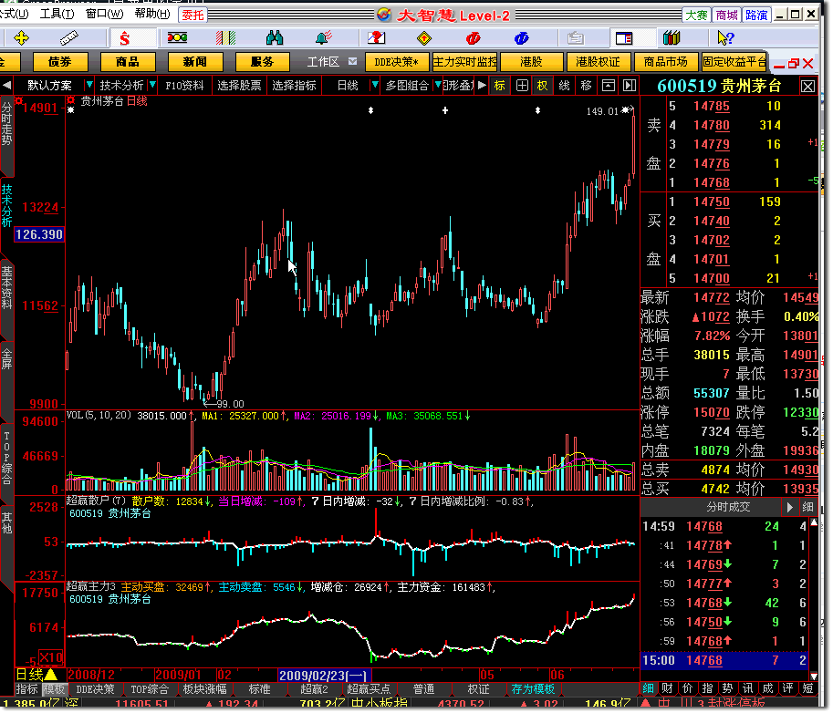
Task: Click 存为模板 bottom tab
Action: click(533, 689)
